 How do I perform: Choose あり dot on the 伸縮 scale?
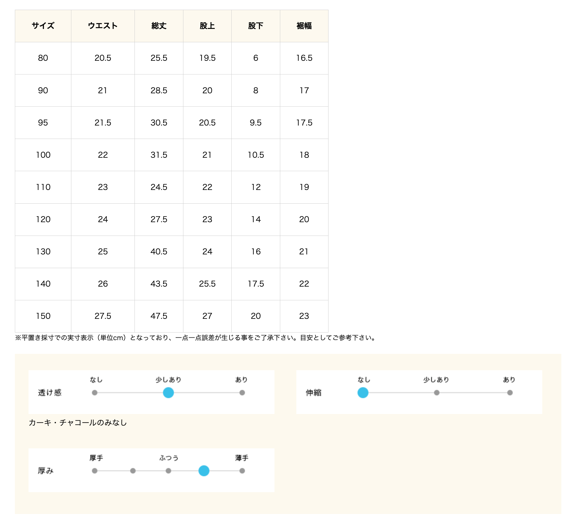click(510, 393)
